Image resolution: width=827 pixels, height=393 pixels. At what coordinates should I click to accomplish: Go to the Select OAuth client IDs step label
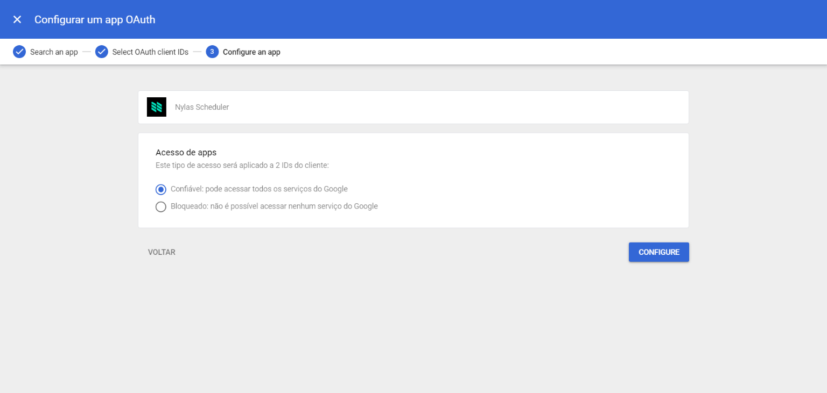[150, 52]
